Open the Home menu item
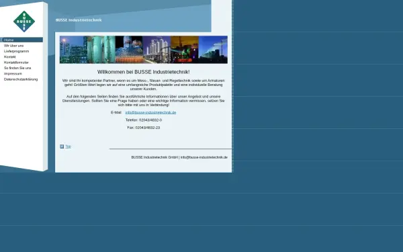The width and height of the screenshot is (403, 252). [22, 40]
